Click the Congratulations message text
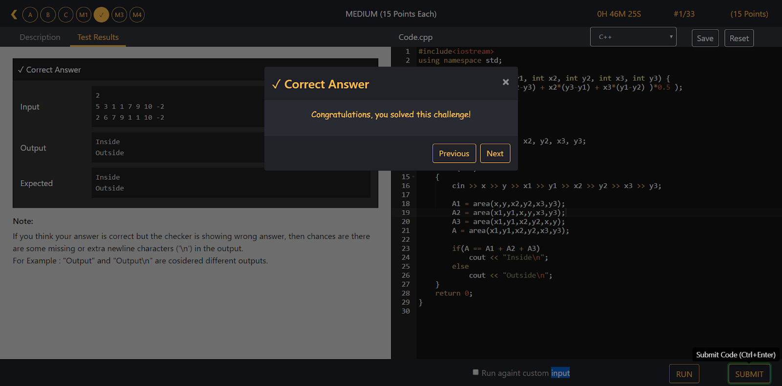The height and width of the screenshot is (386, 782). tap(391, 114)
